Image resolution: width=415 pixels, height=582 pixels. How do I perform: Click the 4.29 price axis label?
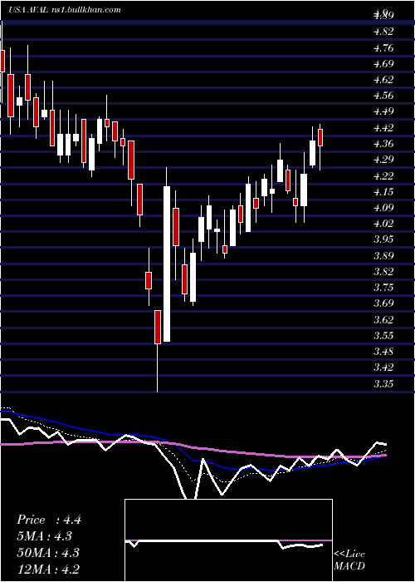pyautogui.click(x=383, y=160)
